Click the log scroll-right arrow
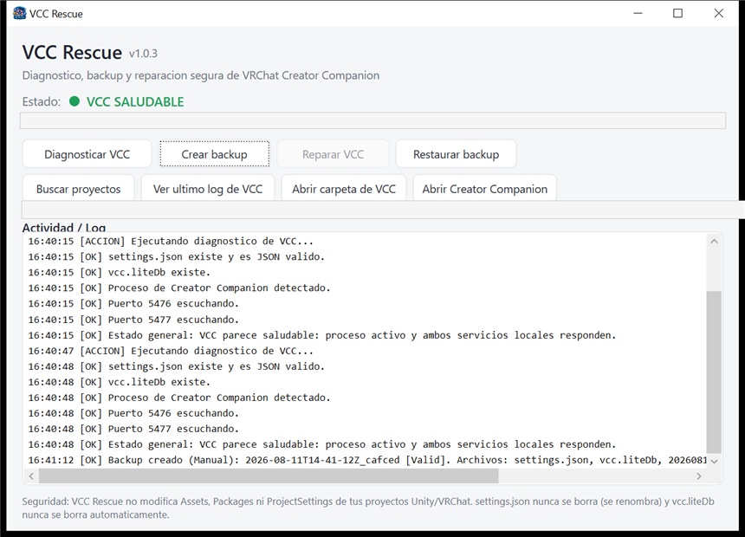Image resolution: width=745 pixels, height=537 pixels. (698, 476)
